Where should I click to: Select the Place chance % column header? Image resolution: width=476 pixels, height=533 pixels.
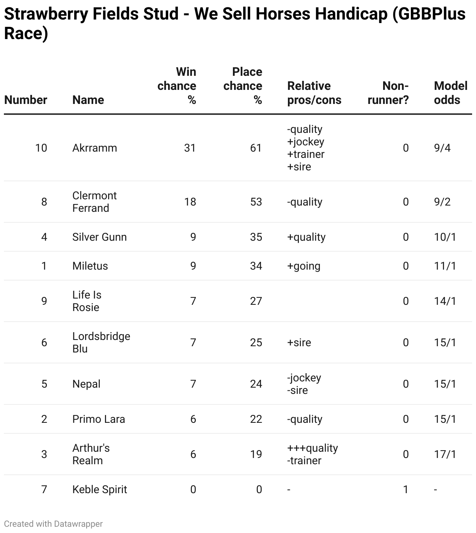pos(243,86)
